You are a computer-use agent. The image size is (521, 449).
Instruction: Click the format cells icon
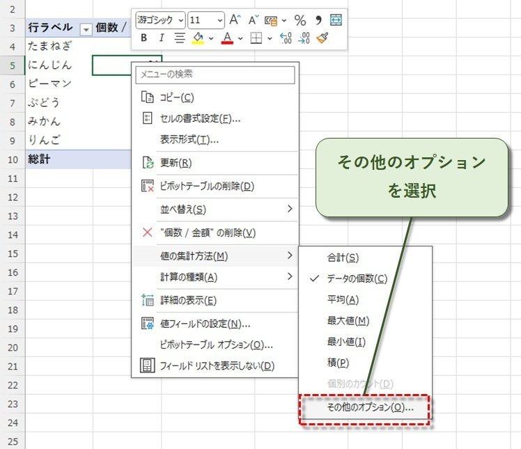point(148,118)
